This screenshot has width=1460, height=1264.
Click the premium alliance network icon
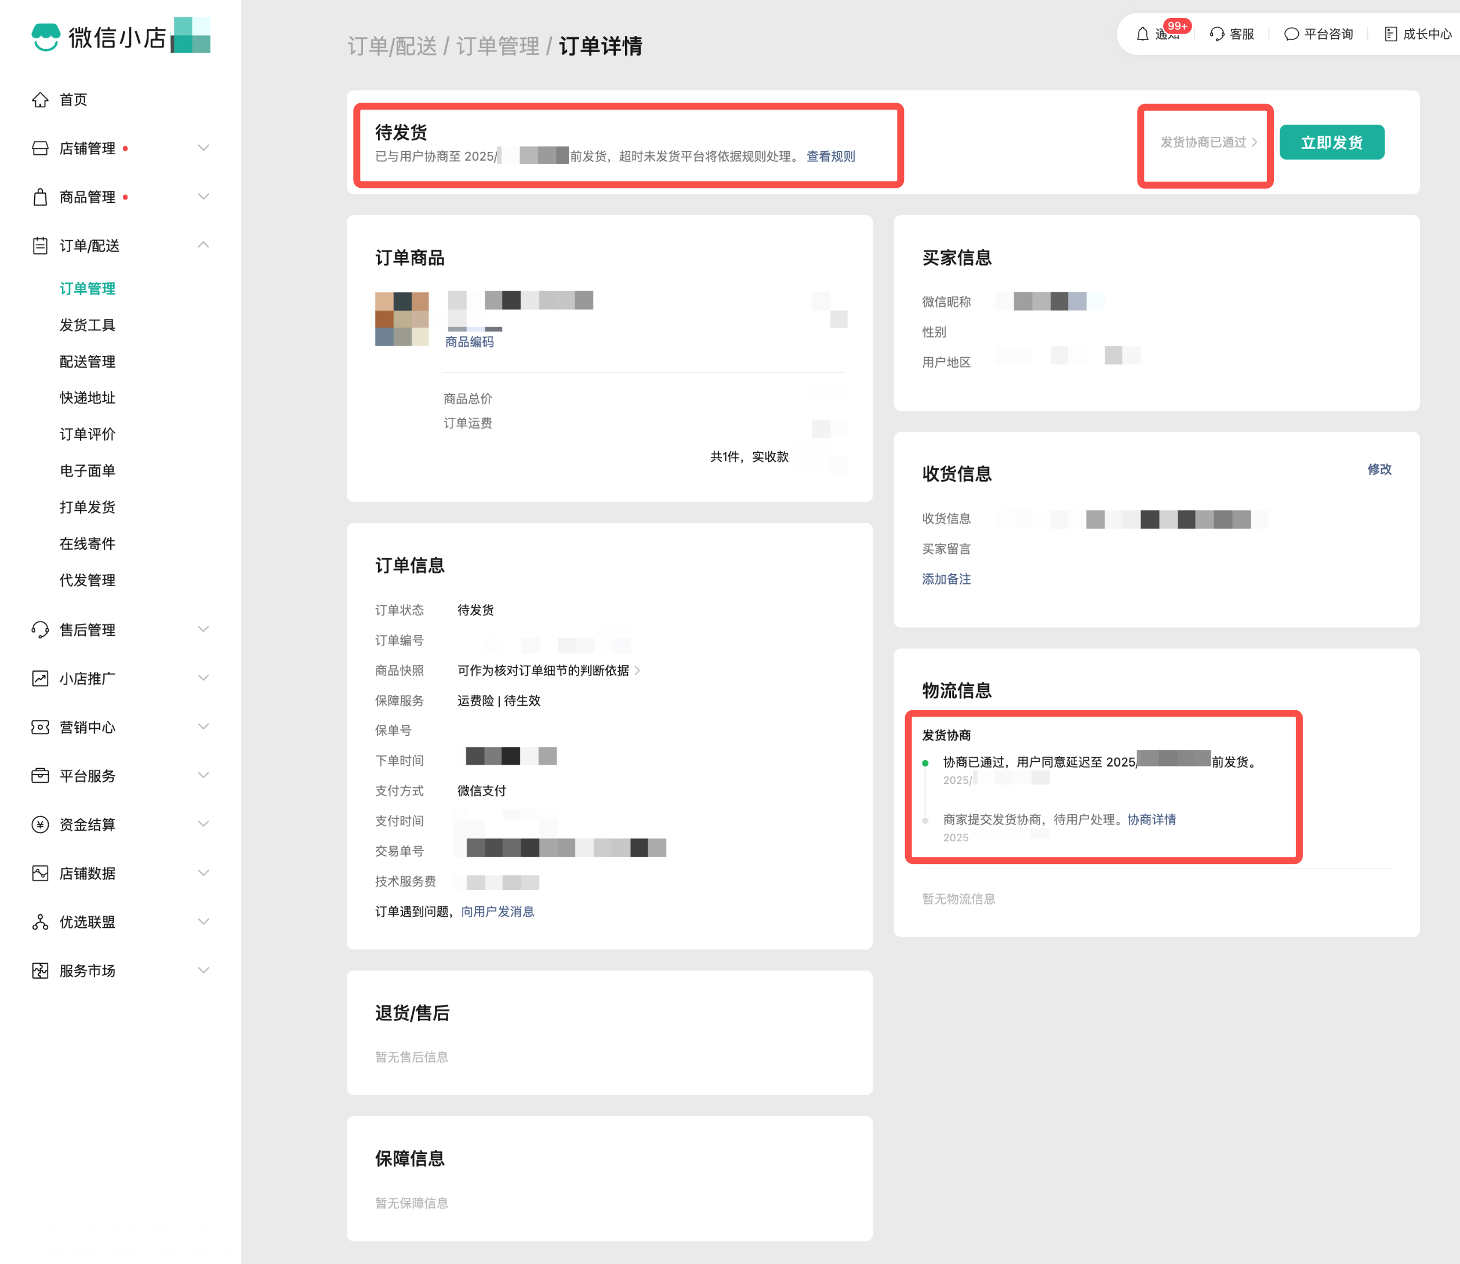[40, 922]
